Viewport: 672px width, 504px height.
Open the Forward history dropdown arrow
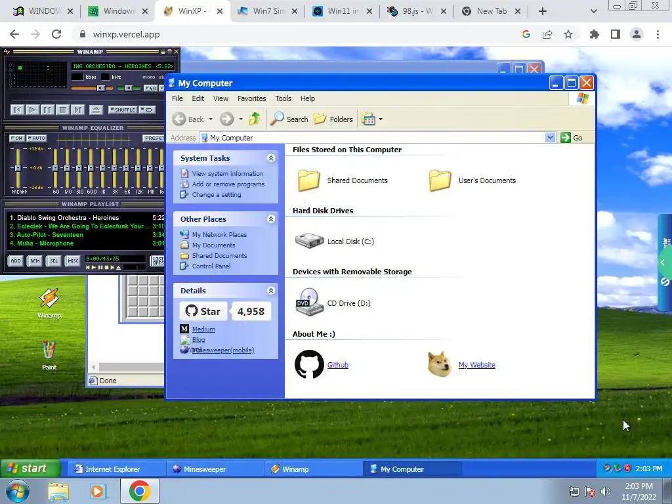241,119
